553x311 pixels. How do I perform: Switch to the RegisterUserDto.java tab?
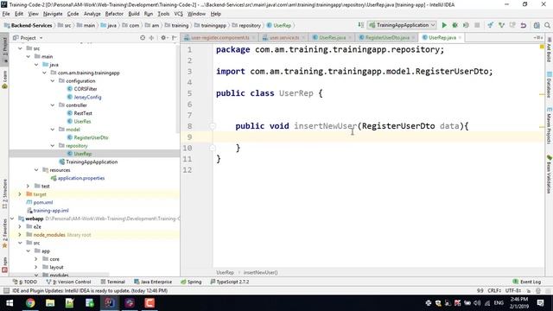click(x=387, y=37)
